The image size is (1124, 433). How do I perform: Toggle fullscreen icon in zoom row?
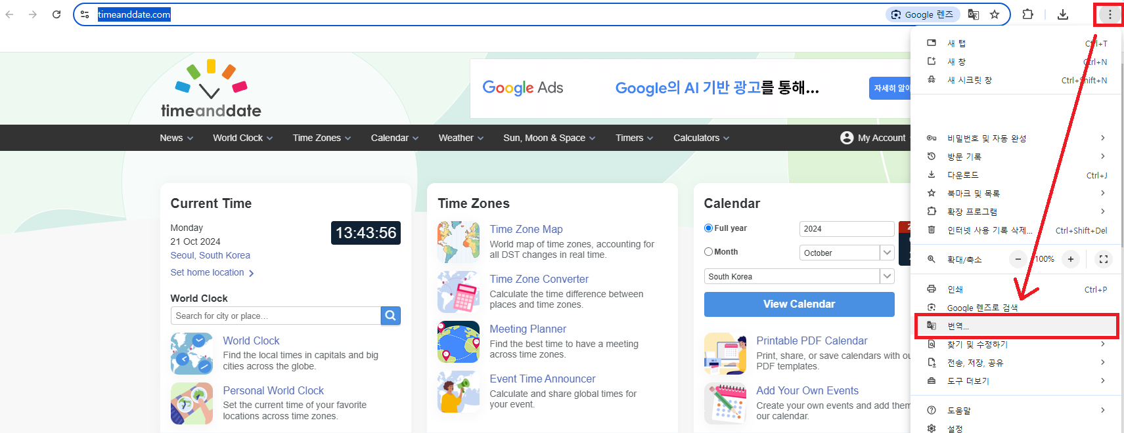[1104, 259]
